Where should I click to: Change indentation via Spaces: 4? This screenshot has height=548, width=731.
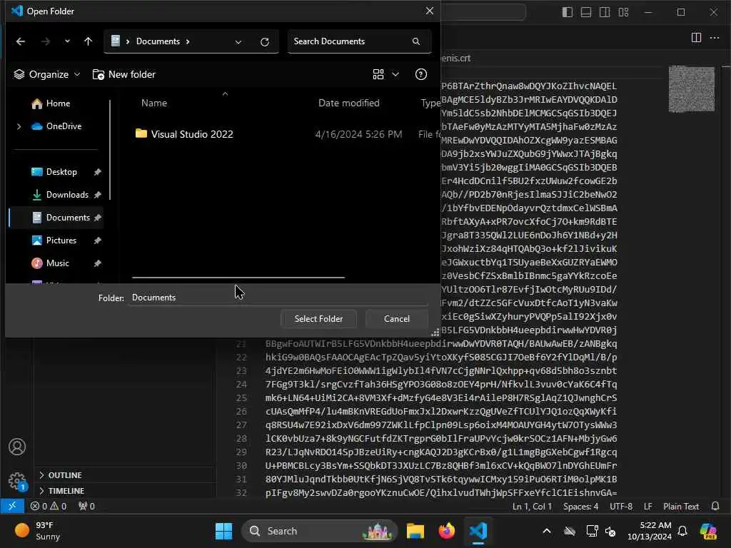pos(580,507)
